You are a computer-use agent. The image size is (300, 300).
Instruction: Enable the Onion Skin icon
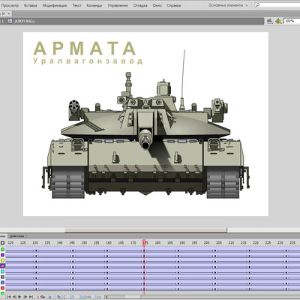pyautogui.click(x=49, y=297)
